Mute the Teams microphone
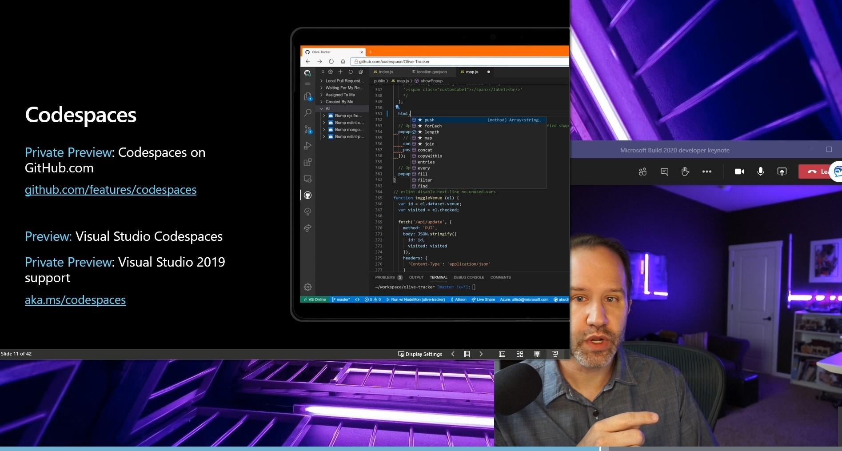The width and height of the screenshot is (842, 451). (761, 172)
